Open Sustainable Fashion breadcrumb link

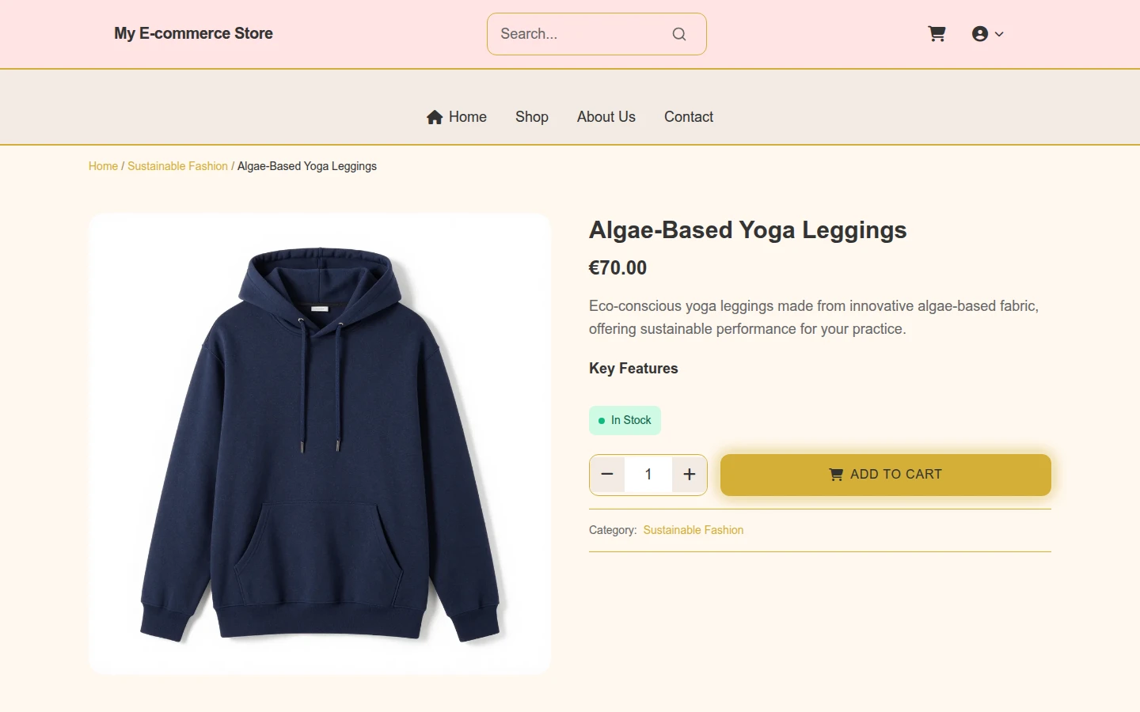click(x=177, y=166)
